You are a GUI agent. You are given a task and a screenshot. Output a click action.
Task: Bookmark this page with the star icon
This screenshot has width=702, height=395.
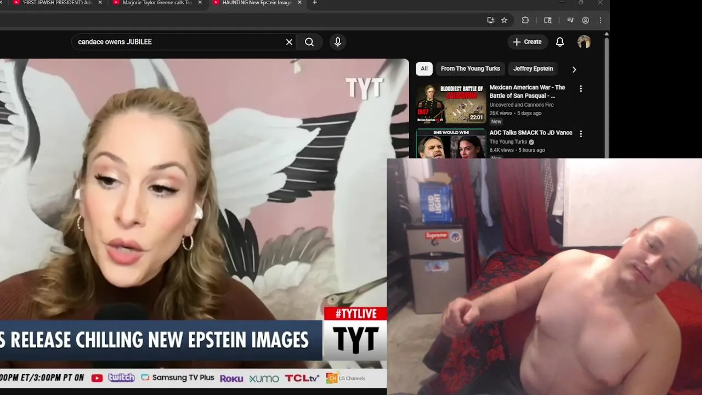coord(505,20)
